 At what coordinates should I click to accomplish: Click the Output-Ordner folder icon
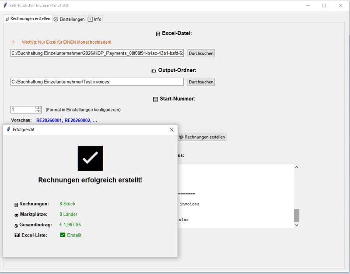pyautogui.click(x=154, y=71)
